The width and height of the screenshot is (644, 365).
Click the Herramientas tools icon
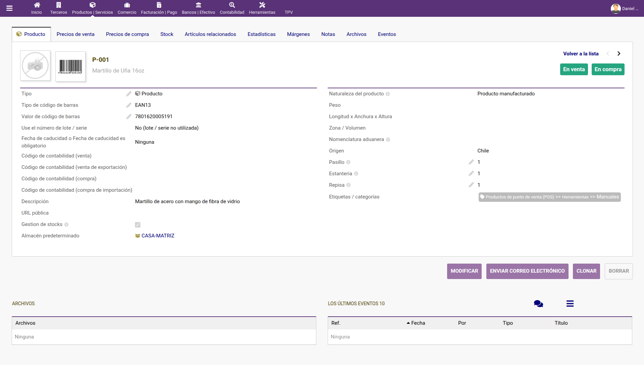point(262,5)
